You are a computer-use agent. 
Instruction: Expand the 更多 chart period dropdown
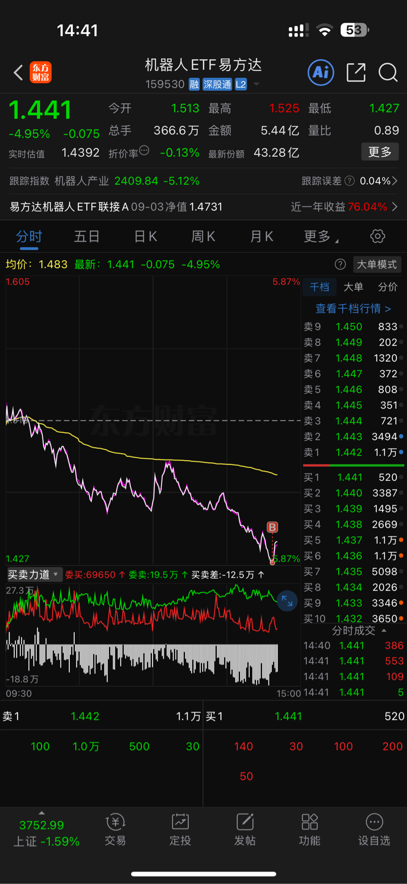coord(321,236)
